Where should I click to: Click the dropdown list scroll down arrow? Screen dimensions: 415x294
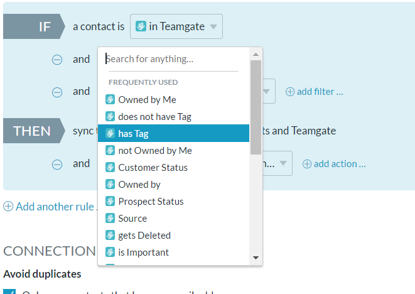[x=256, y=258]
